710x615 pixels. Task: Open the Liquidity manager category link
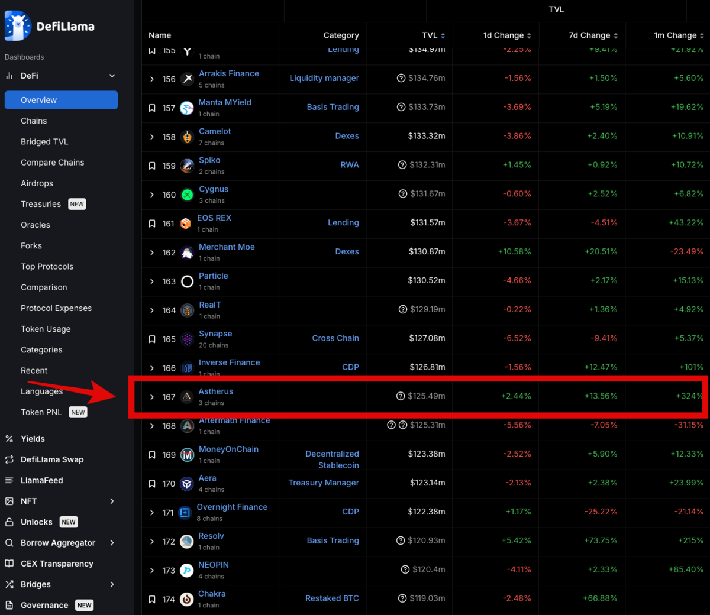tap(324, 78)
